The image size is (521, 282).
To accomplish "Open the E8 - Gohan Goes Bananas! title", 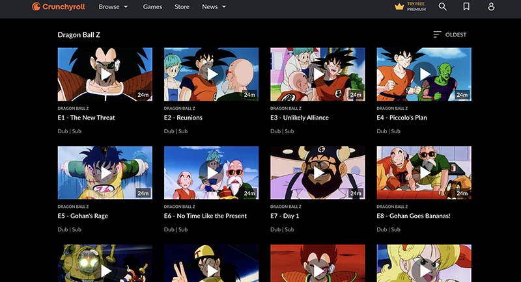I will coord(414,216).
